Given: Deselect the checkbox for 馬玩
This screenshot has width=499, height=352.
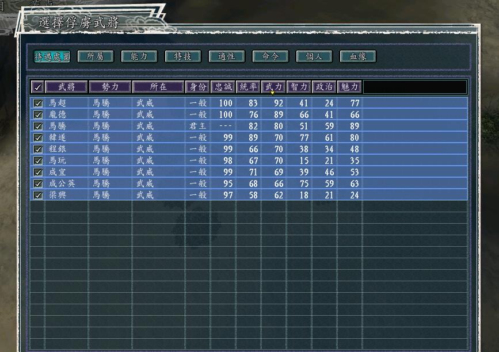Looking at the screenshot, I should [38, 160].
